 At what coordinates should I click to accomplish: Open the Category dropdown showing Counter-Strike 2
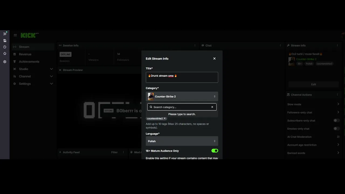(182, 96)
